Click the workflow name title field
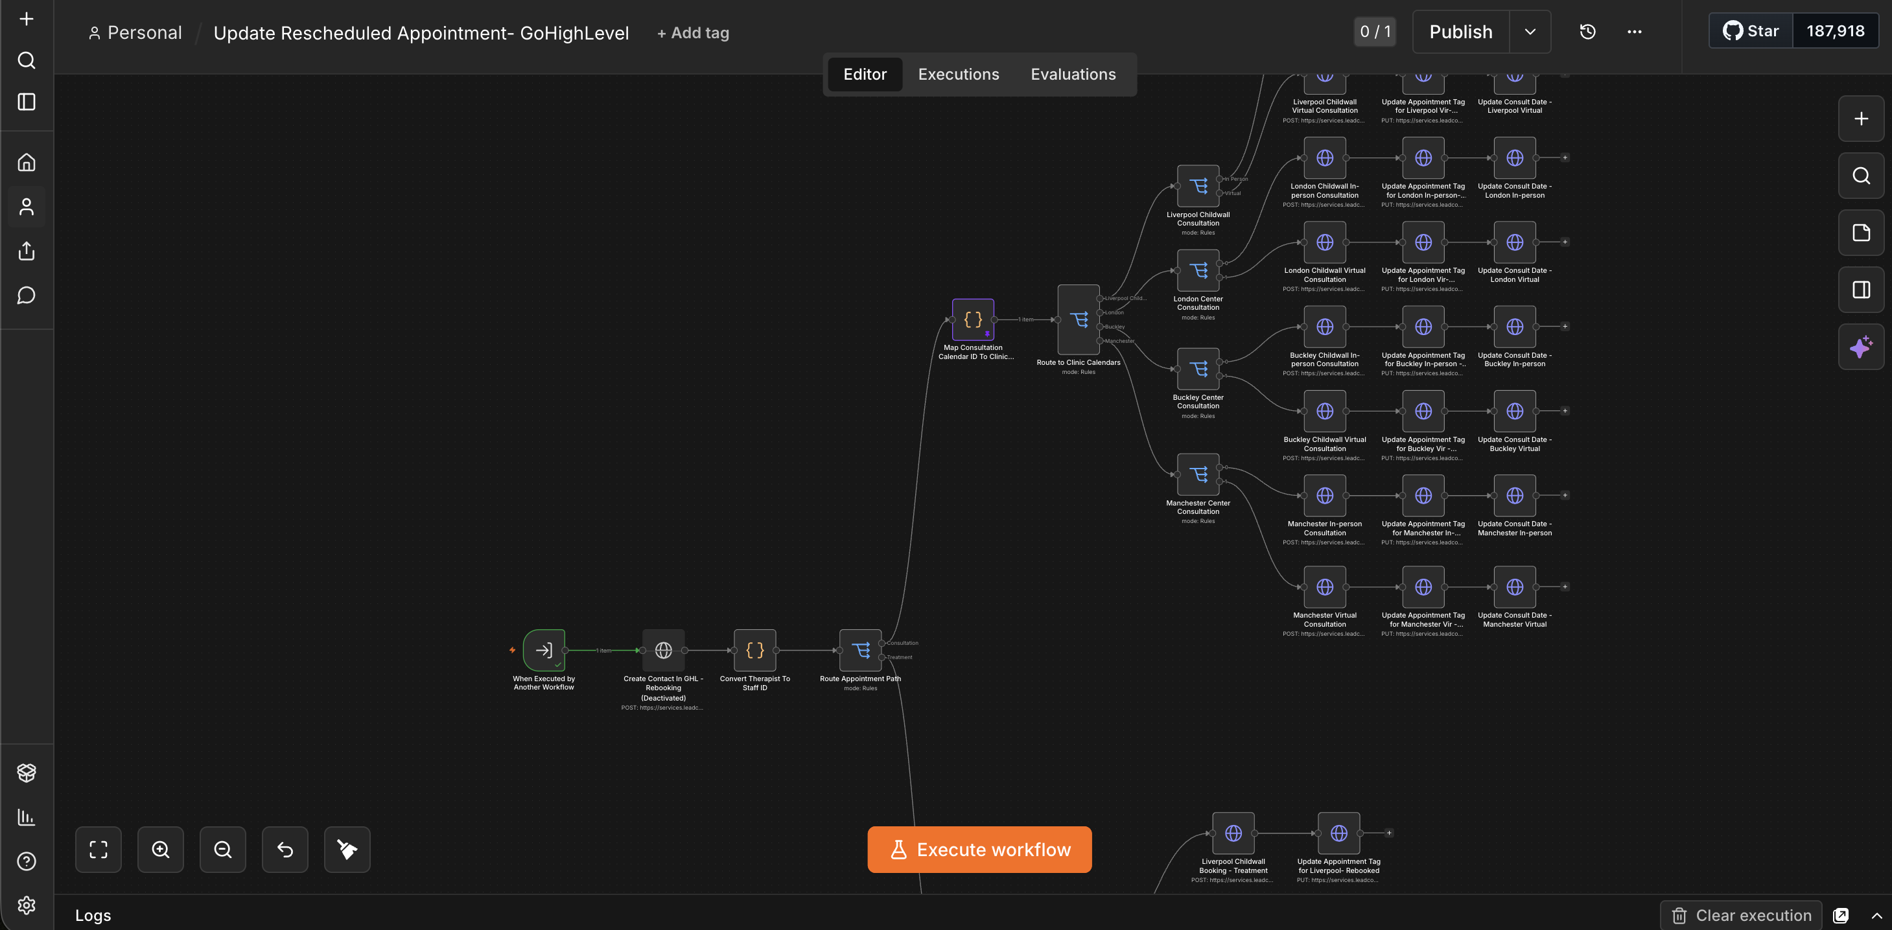Screen dimensions: 1892x930 [421, 33]
